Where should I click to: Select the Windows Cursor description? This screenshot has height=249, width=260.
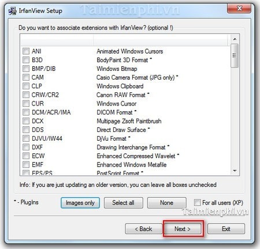[117, 104]
